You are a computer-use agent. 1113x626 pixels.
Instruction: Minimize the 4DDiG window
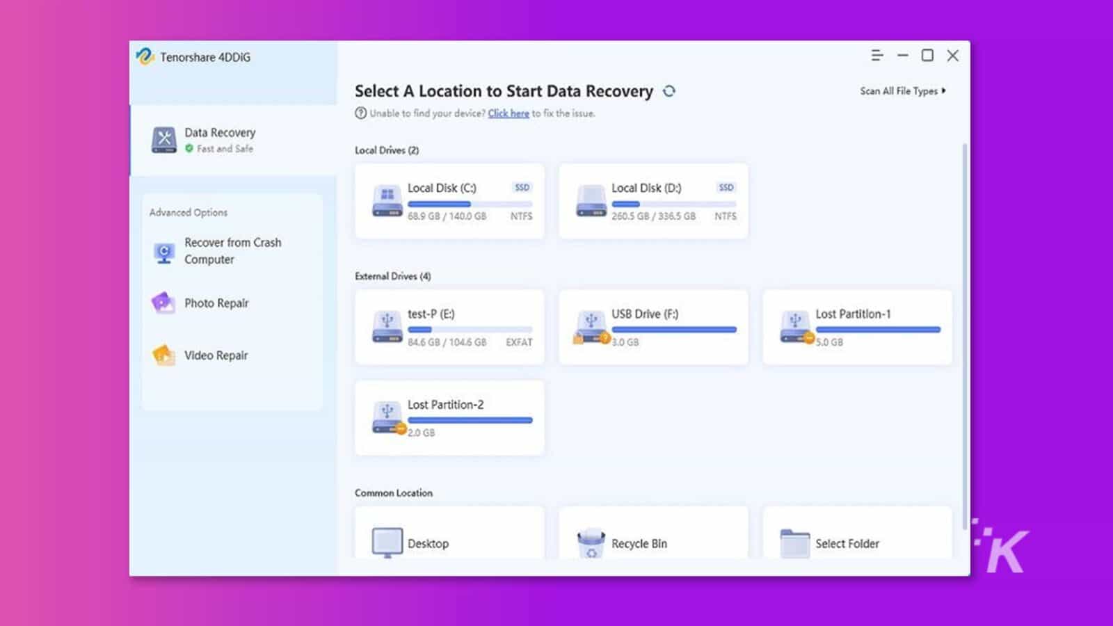click(902, 56)
